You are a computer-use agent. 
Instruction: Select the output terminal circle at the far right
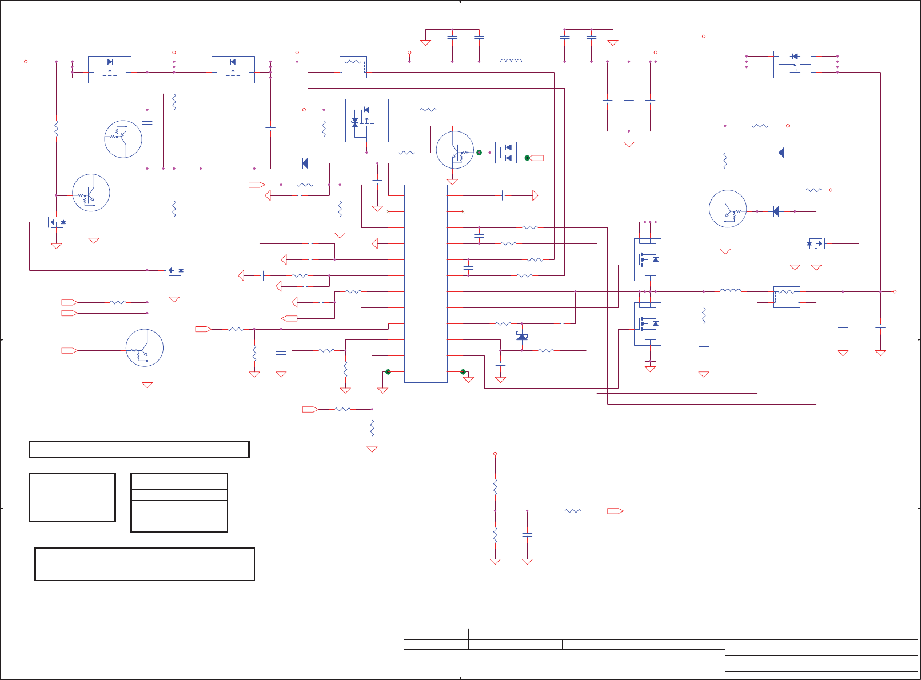(895, 291)
